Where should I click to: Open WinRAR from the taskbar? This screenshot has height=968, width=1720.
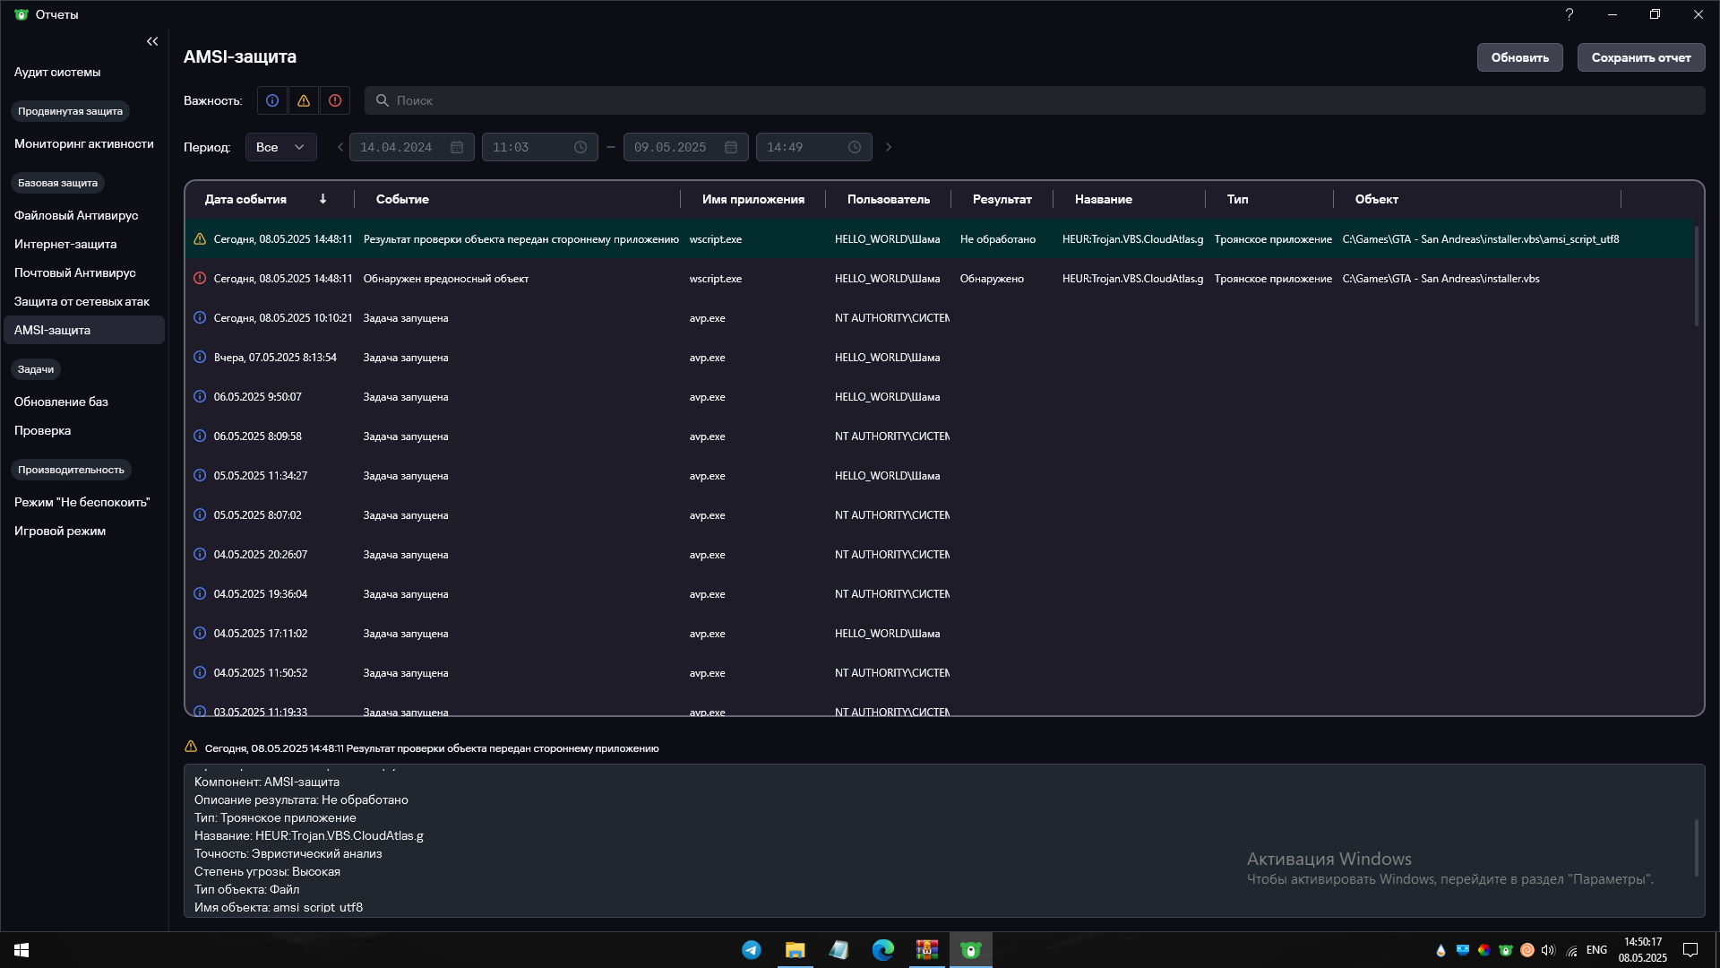(926, 950)
